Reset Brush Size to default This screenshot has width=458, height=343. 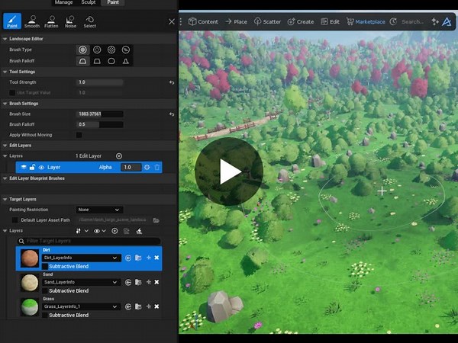[x=172, y=114]
